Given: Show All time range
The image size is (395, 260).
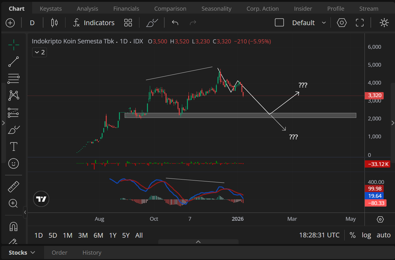Looking at the screenshot, I should click(x=139, y=235).
